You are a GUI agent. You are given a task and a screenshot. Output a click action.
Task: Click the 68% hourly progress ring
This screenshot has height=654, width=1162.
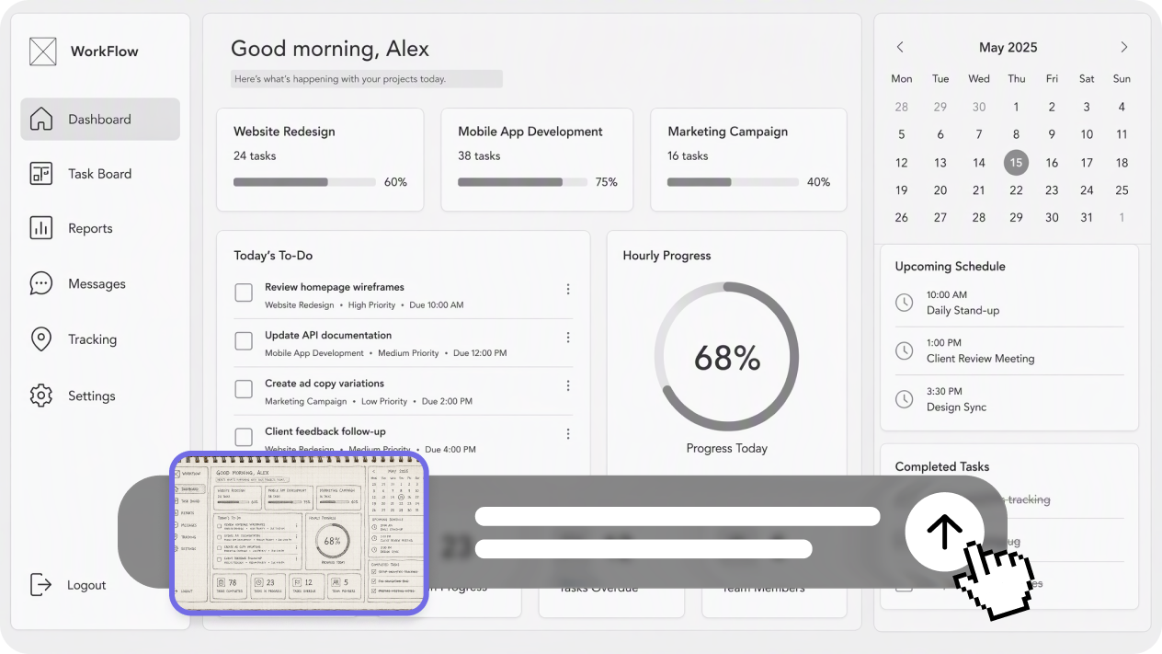tap(726, 357)
